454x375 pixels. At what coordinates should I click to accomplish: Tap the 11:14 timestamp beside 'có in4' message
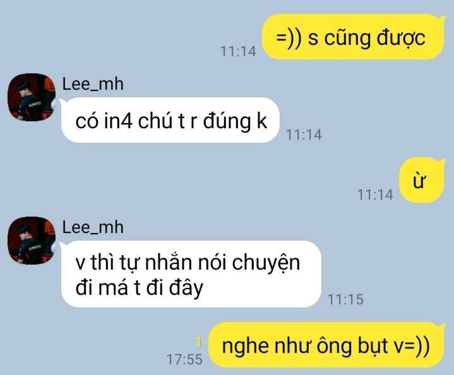(304, 134)
